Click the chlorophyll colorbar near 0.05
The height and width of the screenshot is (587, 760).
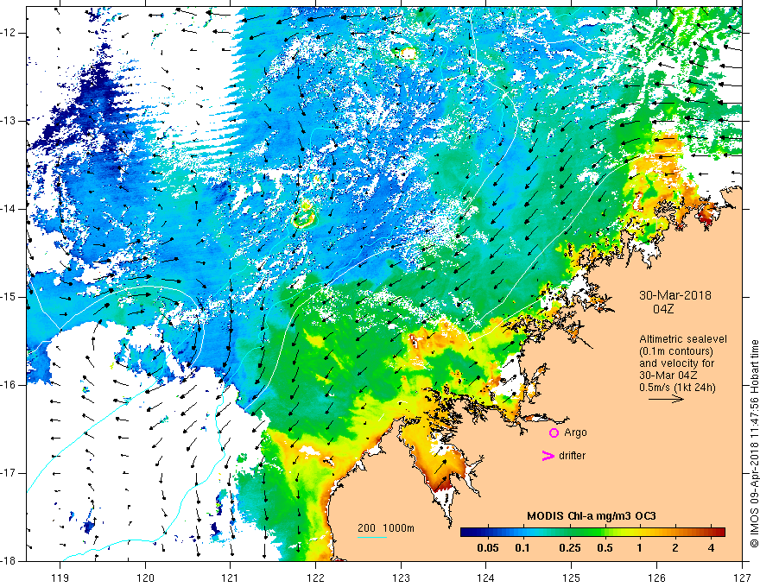tap(488, 533)
